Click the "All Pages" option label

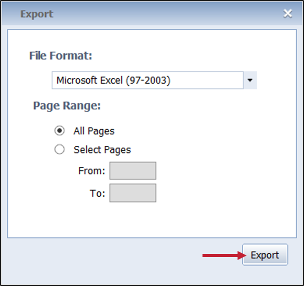point(94,131)
